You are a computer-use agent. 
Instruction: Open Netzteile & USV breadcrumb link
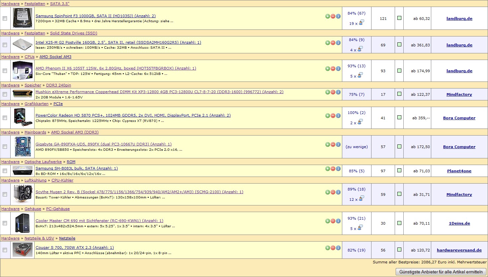(39, 238)
